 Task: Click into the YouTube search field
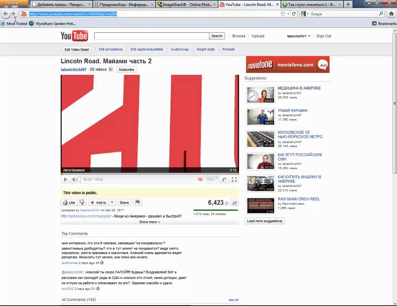(152, 36)
